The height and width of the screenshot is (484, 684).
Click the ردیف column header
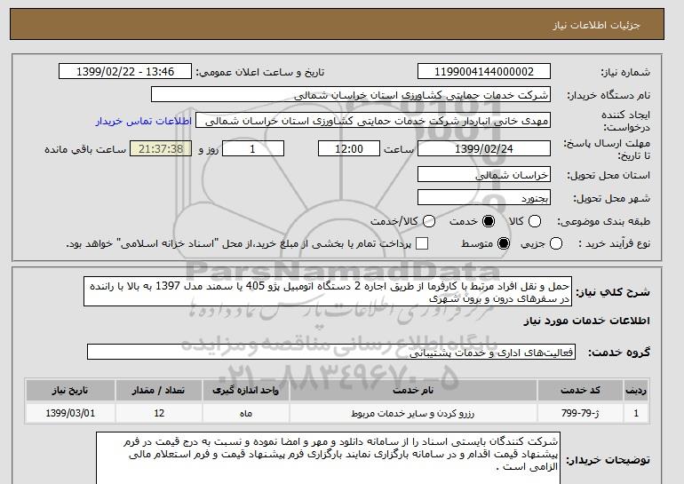(x=636, y=390)
